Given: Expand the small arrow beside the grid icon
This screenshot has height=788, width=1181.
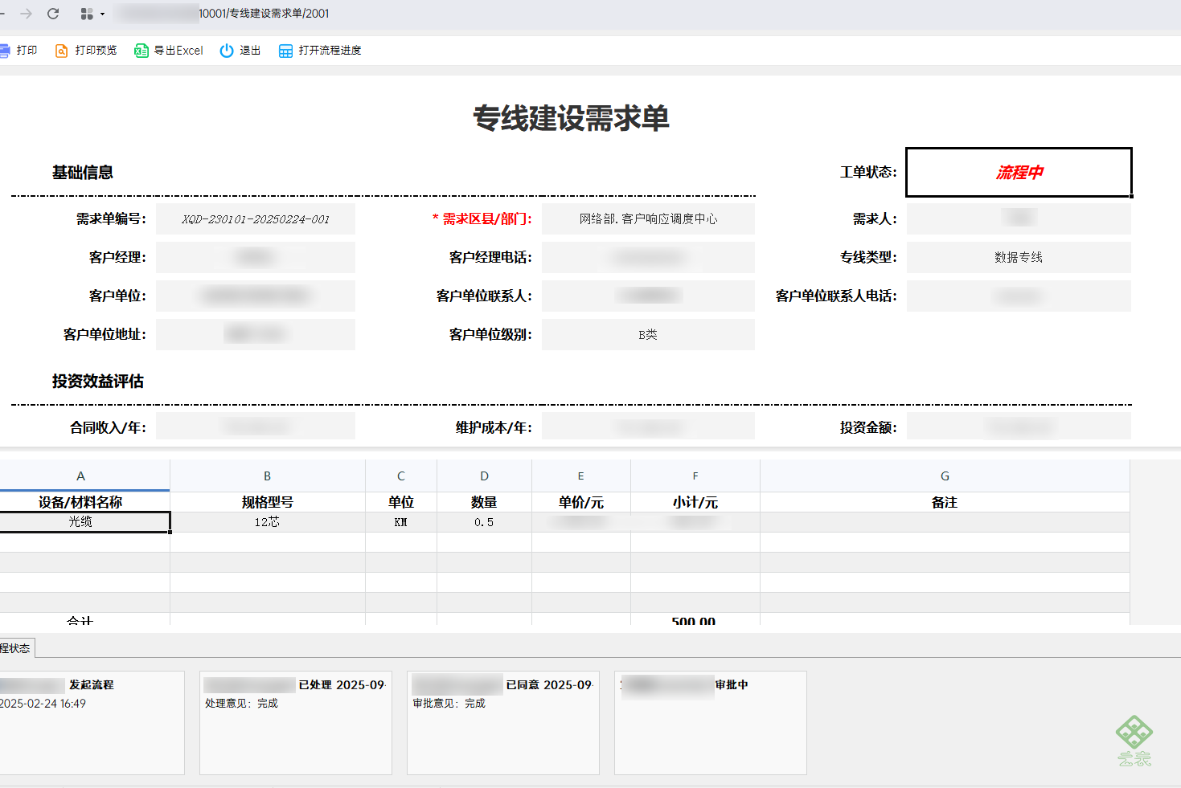Looking at the screenshot, I should [102, 14].
